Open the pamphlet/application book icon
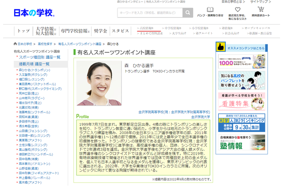The height and width of the screenshot is (186, 286). 210,10
